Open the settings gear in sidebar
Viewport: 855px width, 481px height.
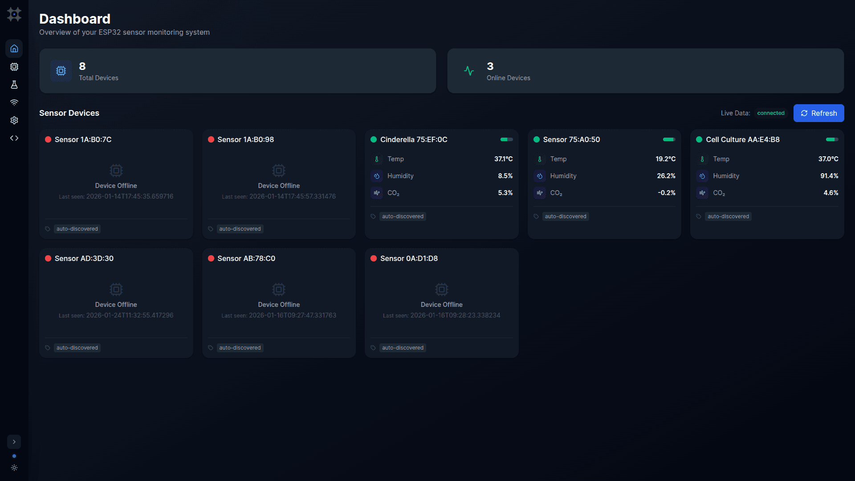point(14,120)
